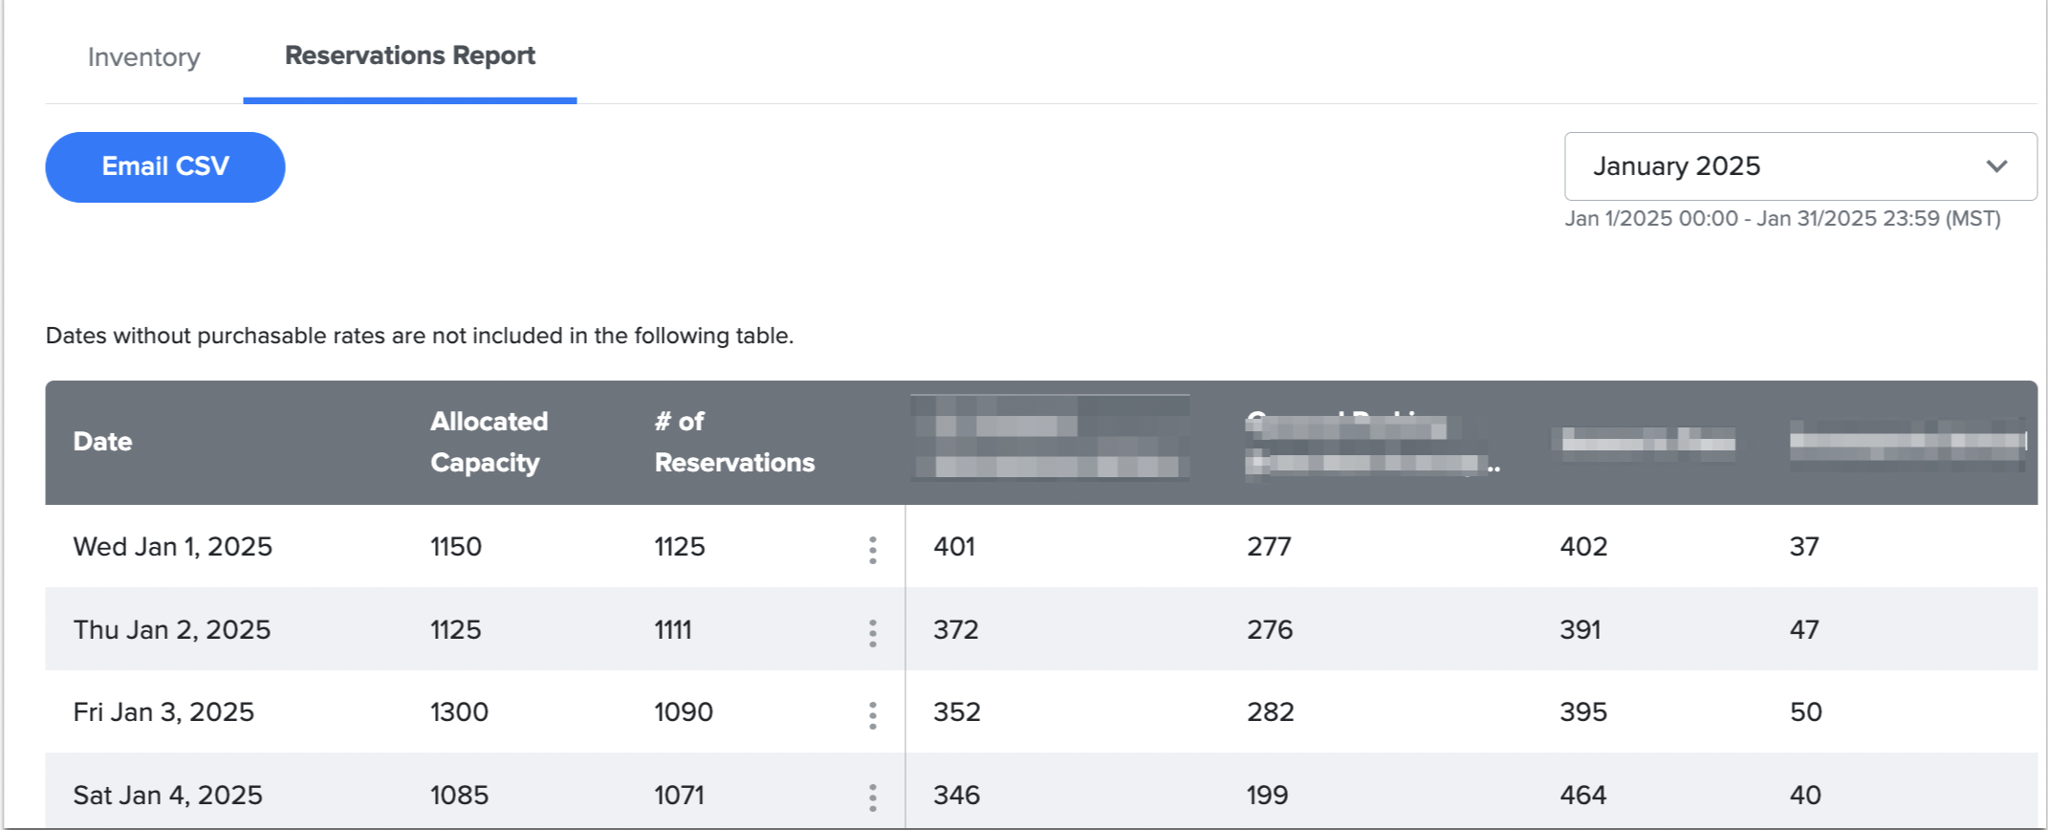Click allocated capacity value 1150
The height and width of the screenshot is (830, 2048).
pyautogui.click(x=456, y=547)
